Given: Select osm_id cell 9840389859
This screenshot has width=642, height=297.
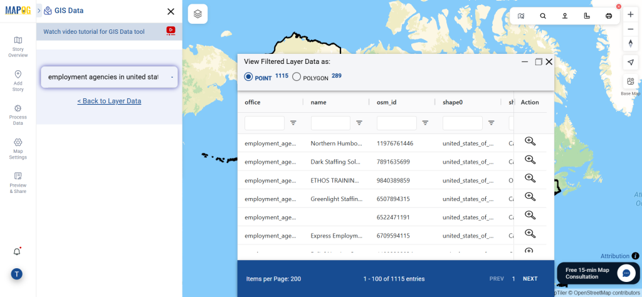Looking at the screenshot, I should click(393, 180).
